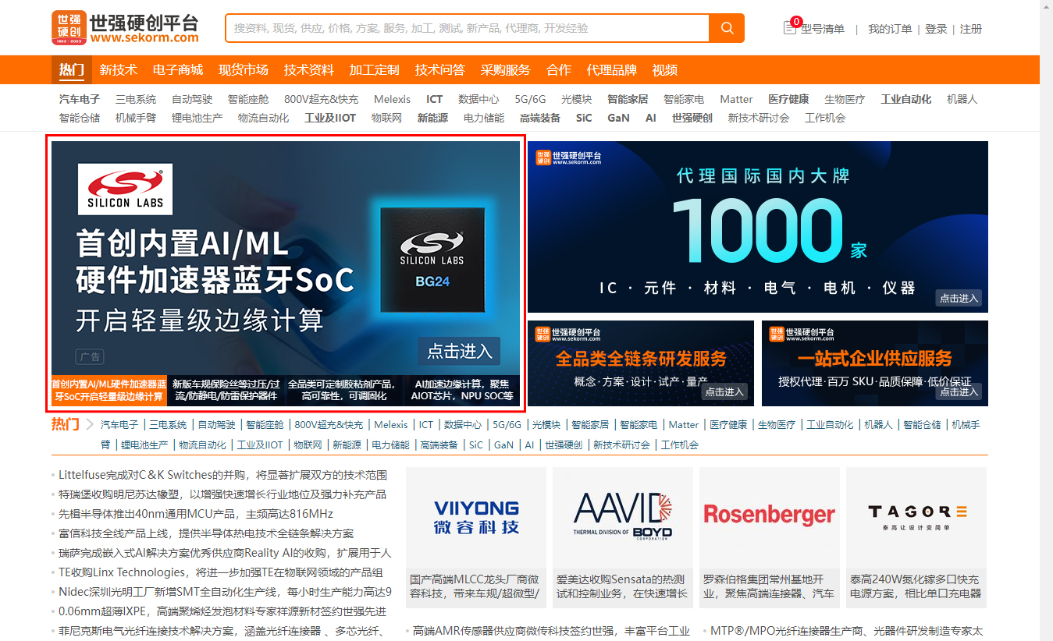Select the 全品类可定制胶粘剂产品 carousel caption
The image size is (1053, 641).
(343, 390)
